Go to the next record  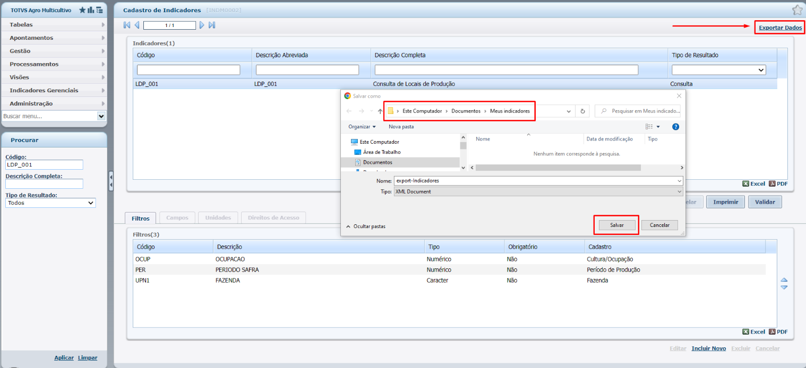[x=202, y=25]
